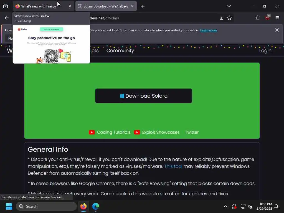Click the Learn more link in notification bar

point(209,30)
